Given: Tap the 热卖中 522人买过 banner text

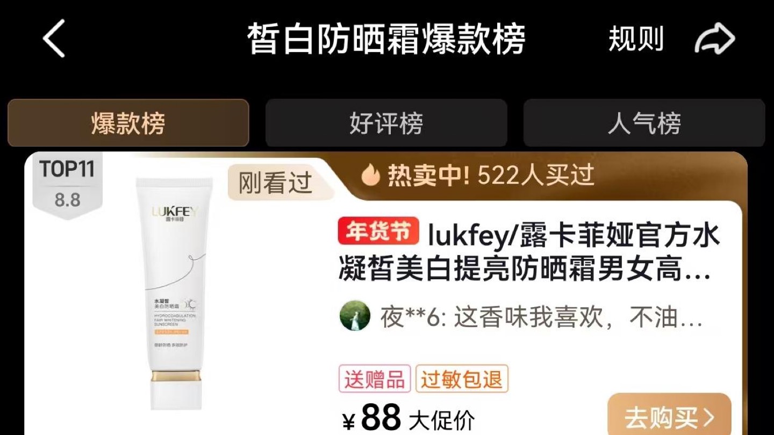Looking at the screenshot, I should (x=491, y=175).
